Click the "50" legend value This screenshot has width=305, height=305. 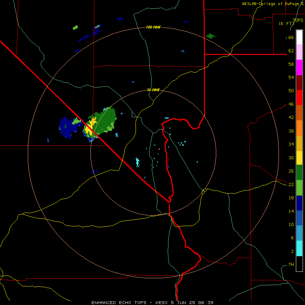(291, 90)
